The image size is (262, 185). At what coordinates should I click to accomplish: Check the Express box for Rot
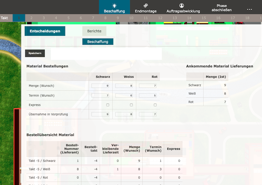point(155,105)
